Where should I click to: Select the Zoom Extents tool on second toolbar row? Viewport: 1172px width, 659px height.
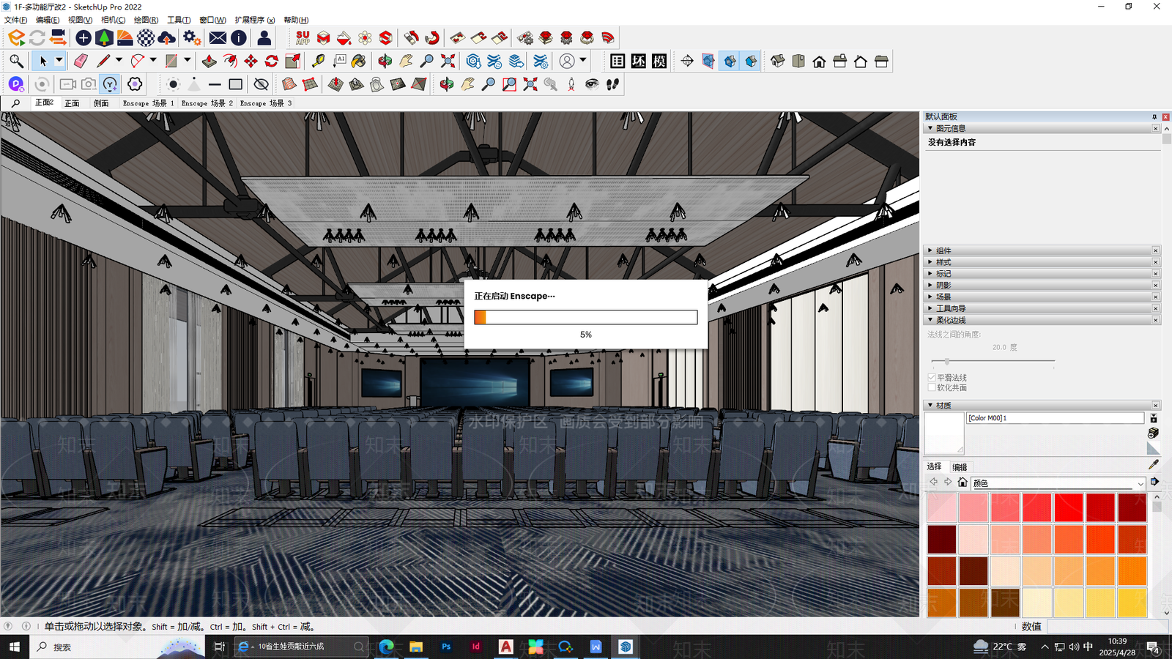(x=448, y=61)
